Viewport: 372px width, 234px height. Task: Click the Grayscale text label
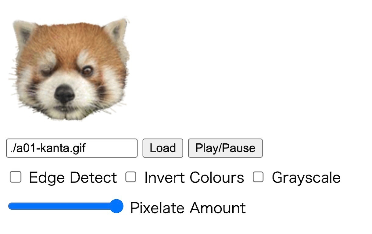tap(306, 178)
